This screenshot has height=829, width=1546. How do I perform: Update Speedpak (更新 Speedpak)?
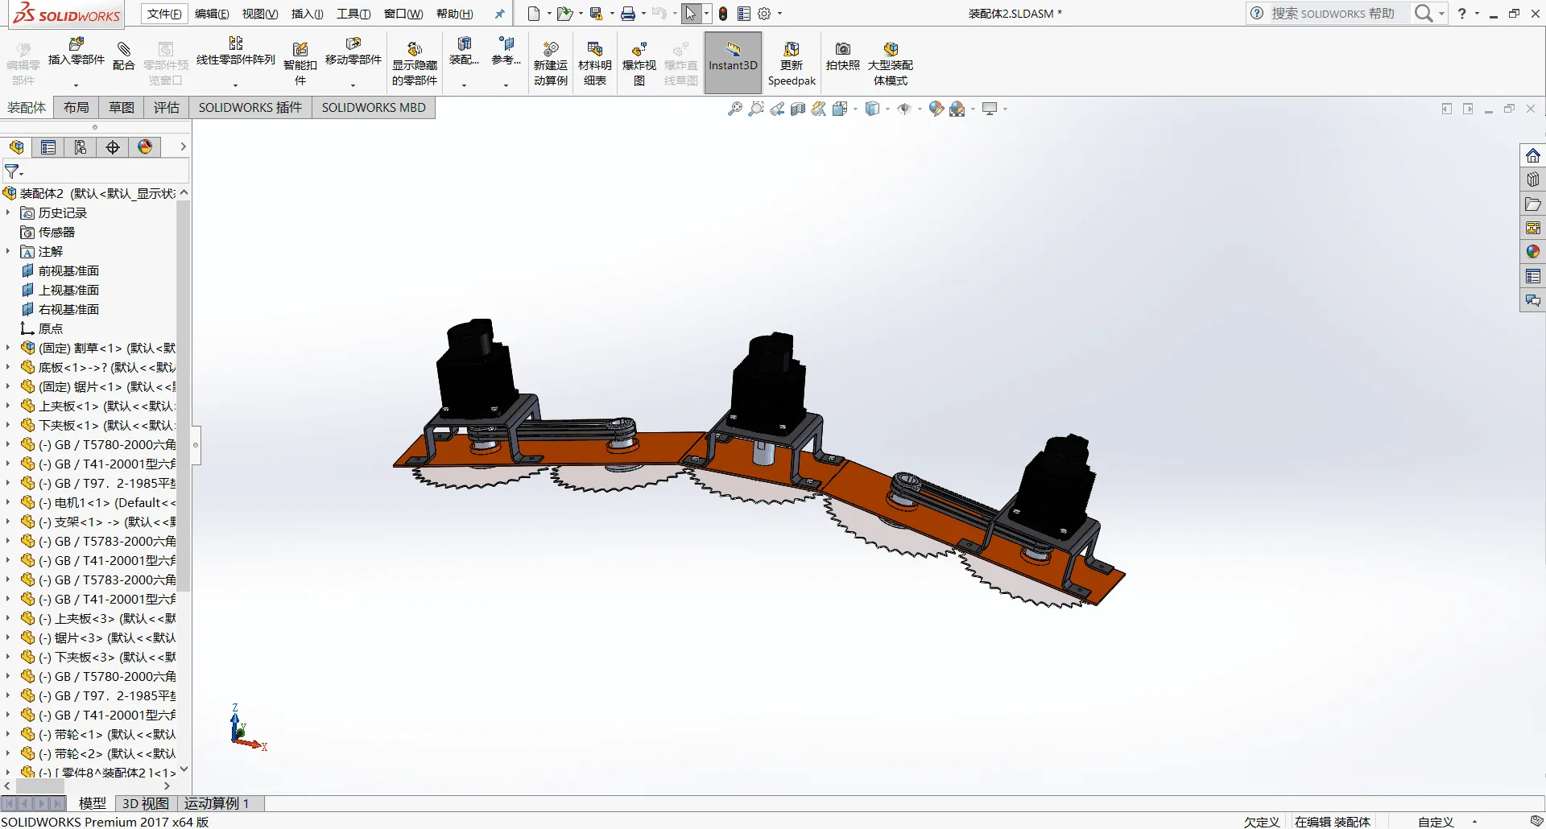click(x=792, y=63)
